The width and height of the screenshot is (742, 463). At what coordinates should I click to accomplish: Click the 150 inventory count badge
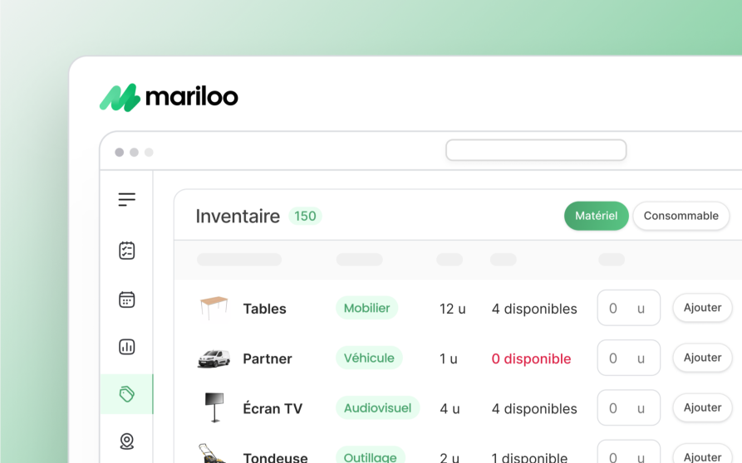pyautogui.click(x=305, y=216)
